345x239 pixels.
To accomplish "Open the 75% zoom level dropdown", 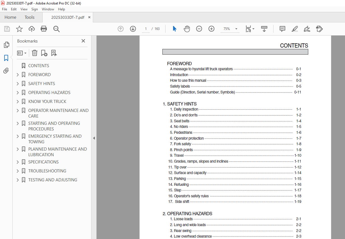I will point(236,29).
